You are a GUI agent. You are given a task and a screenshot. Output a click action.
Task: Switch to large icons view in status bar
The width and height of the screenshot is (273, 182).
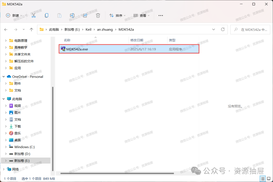[x=269, y=178]
